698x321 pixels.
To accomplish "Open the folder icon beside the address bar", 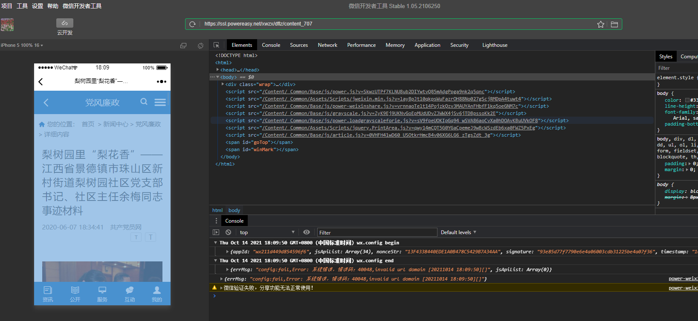I will pos(614,24).
